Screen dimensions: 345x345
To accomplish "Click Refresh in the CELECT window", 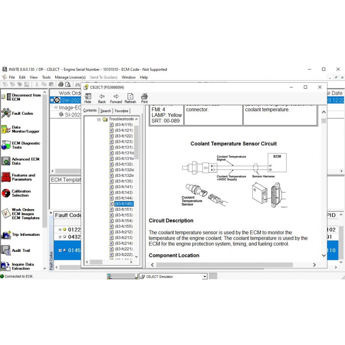I will [130, 98].
